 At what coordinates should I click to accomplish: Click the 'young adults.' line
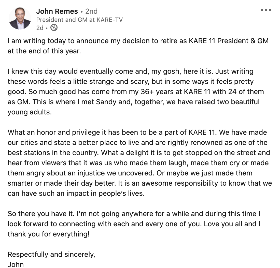[x=30, y=112]
